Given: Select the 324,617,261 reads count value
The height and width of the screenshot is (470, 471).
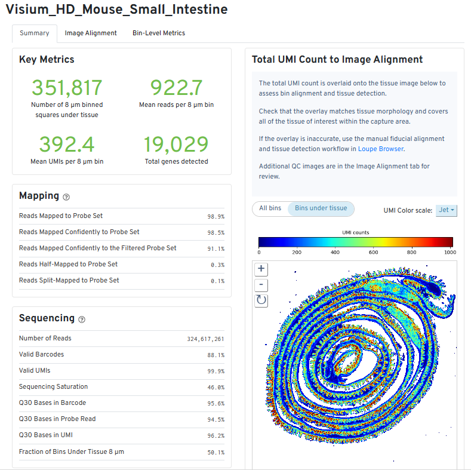Looking at the screenshot, I should coord(205,339).
